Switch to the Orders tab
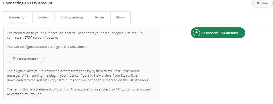 pos(44,17)
